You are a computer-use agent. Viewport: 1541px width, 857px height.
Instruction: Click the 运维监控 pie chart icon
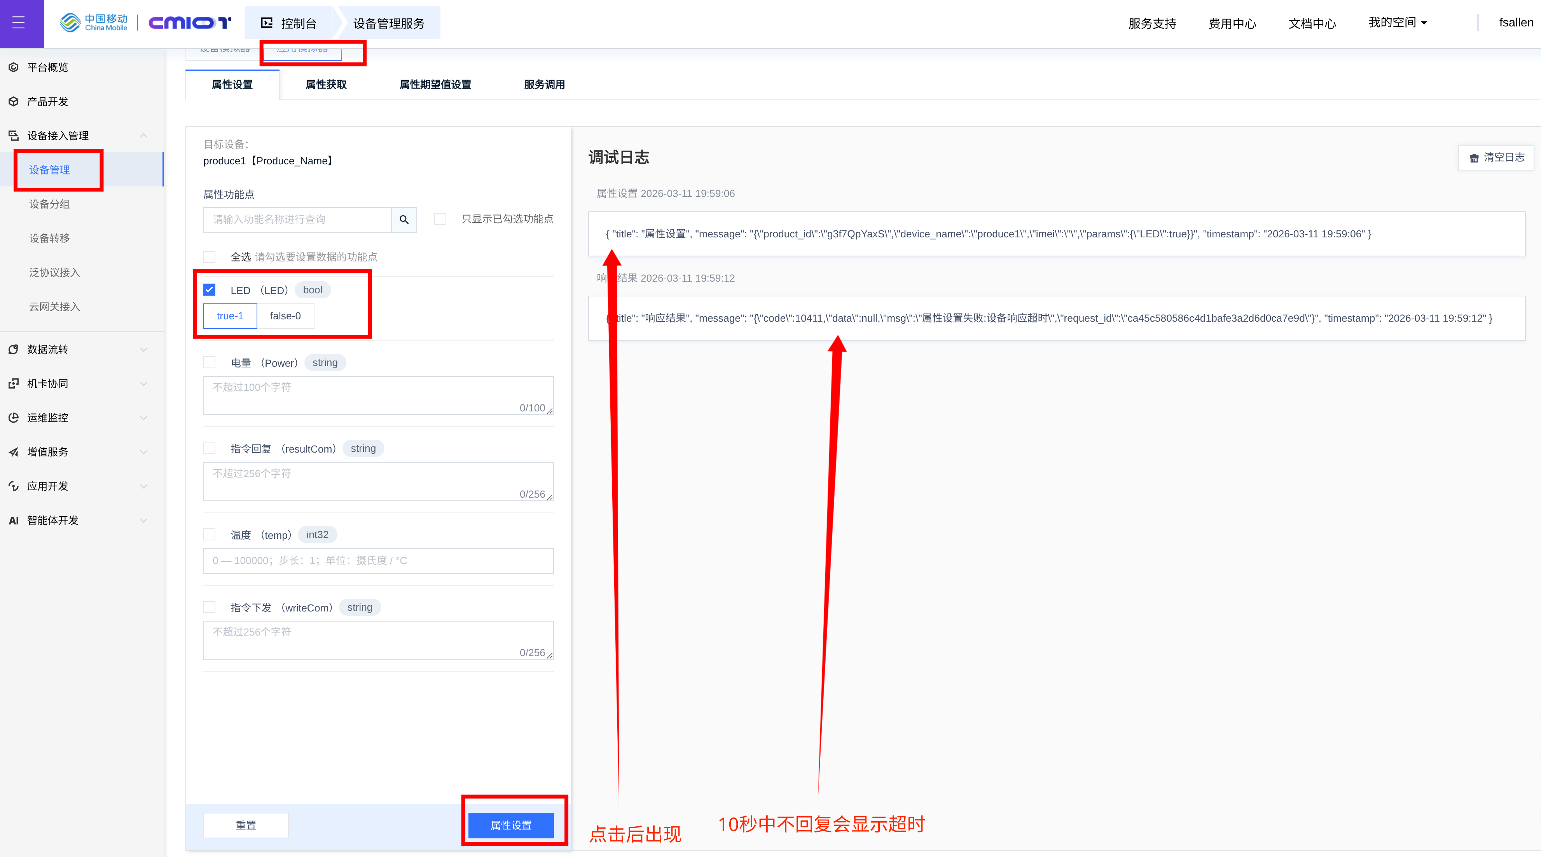(14, 418)
